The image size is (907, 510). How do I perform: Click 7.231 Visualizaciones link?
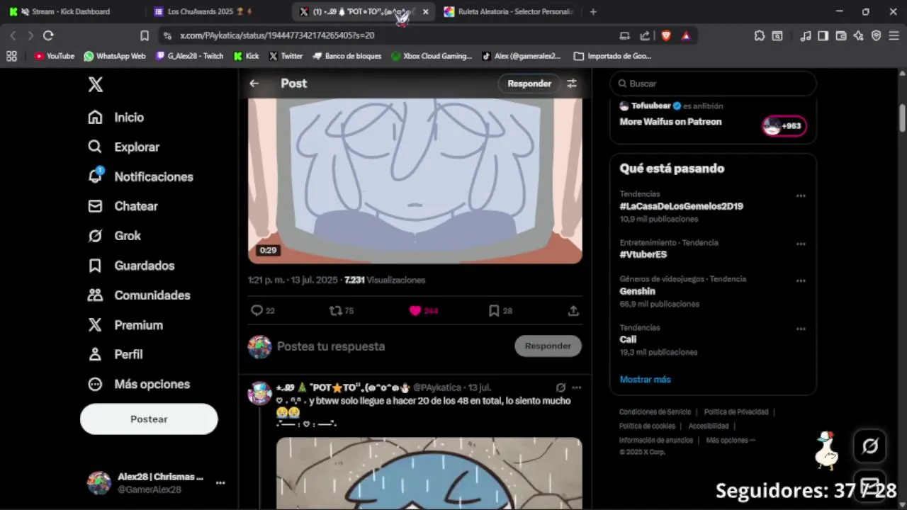click(x=385, y=280)
